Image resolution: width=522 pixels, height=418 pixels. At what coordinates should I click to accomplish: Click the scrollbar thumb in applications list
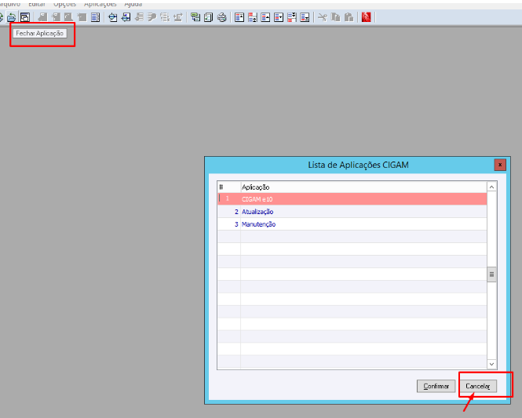click(491, 274)
